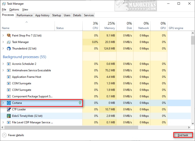Maximize the Task Manager window
This screenshot has width=195, height=141.
pos(179,3)
